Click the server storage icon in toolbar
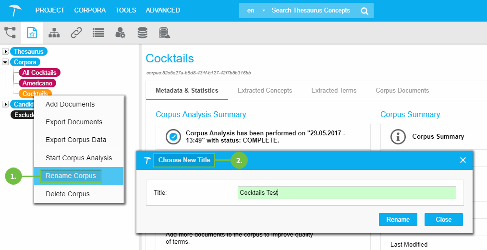487x250 pixels. click(164, 33)
